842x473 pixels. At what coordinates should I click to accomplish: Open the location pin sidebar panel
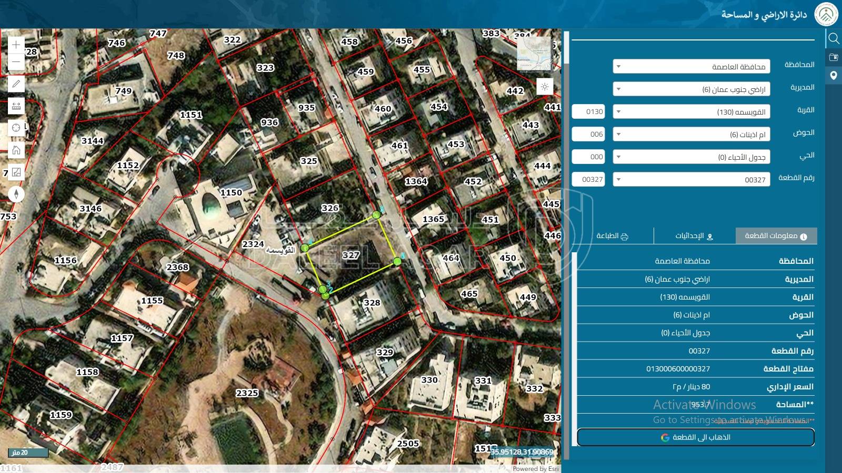834,76
